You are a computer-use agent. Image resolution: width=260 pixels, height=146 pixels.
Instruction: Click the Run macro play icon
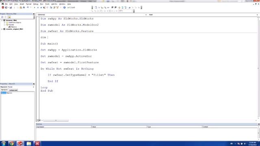(x=35, y=7)
